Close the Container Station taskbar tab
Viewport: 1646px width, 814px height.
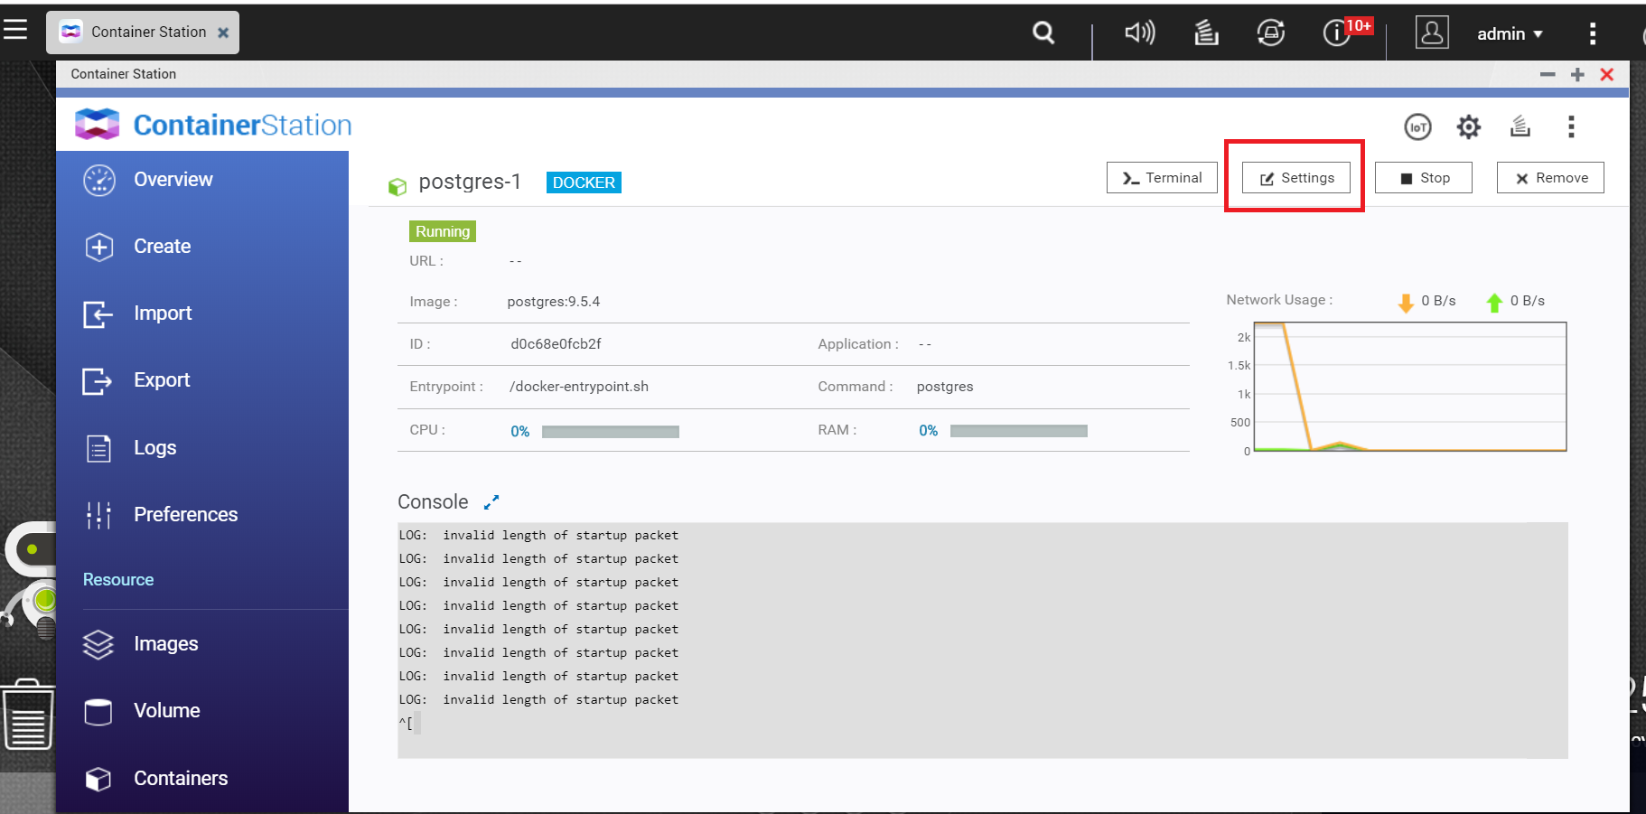coord(223,33)
